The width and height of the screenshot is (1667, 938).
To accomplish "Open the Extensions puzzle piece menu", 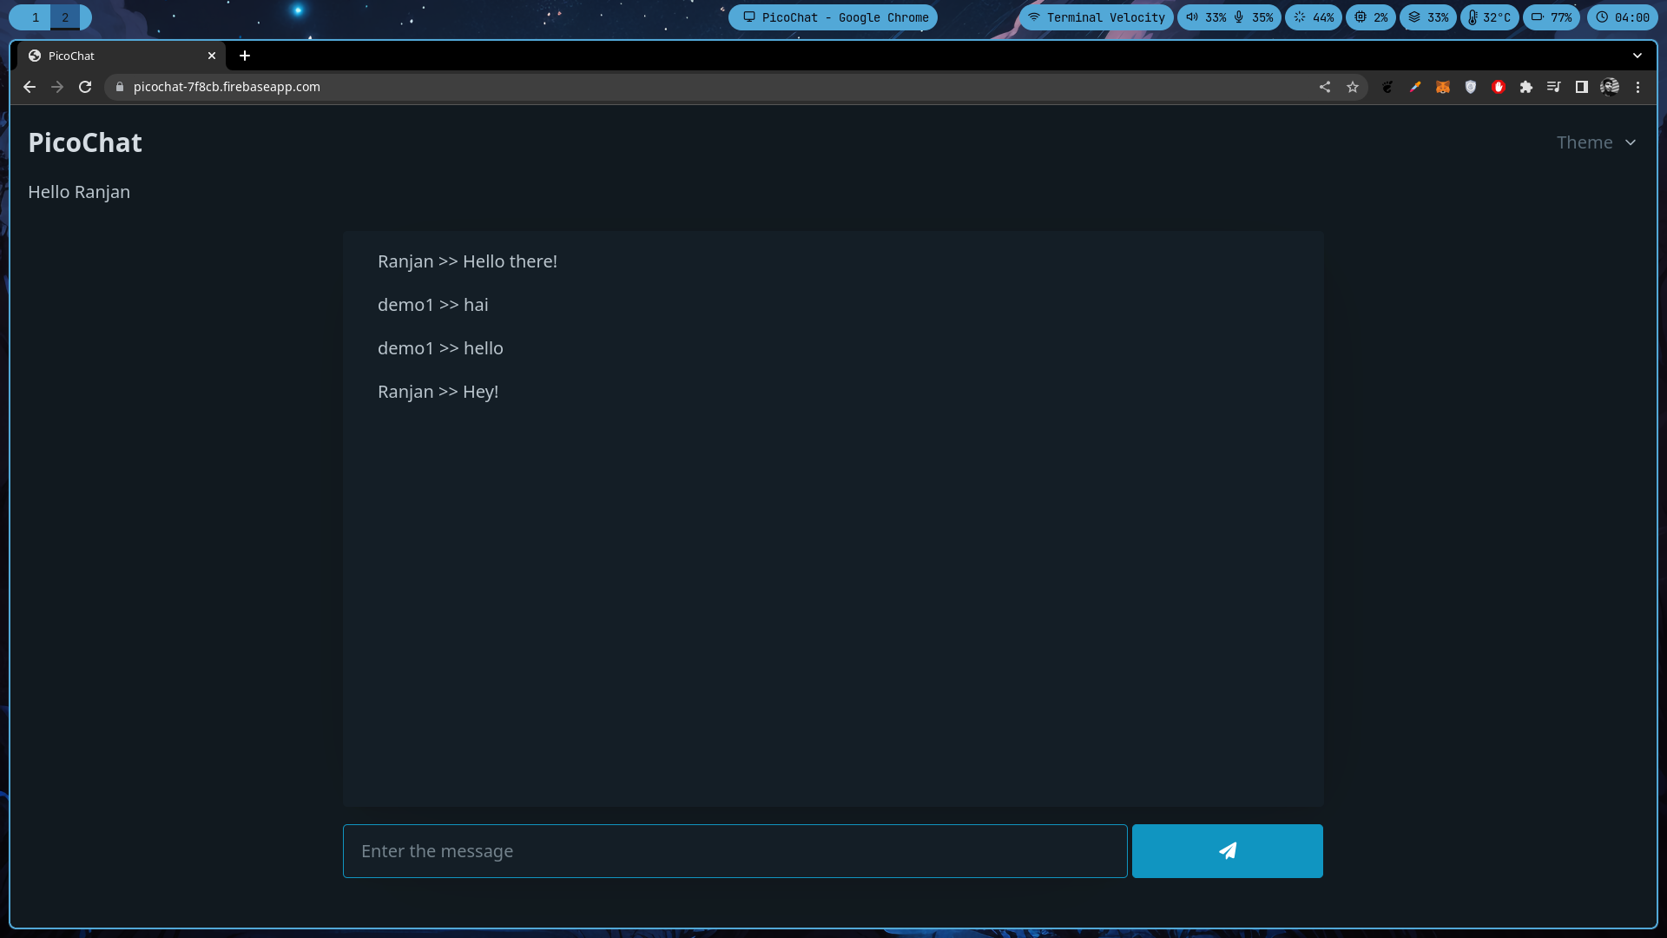I will [x=1526, y=87].
